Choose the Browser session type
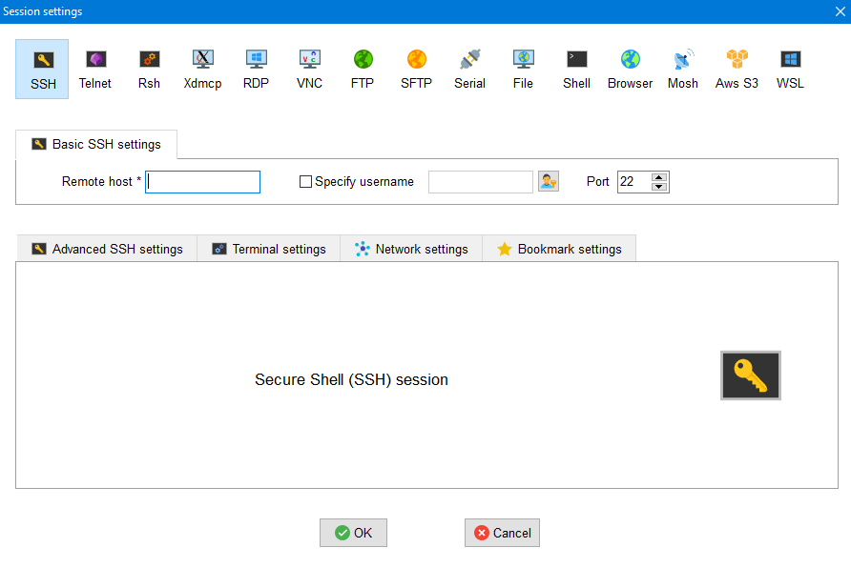Screen dimensions: 851x568 (x=630, y=69)
